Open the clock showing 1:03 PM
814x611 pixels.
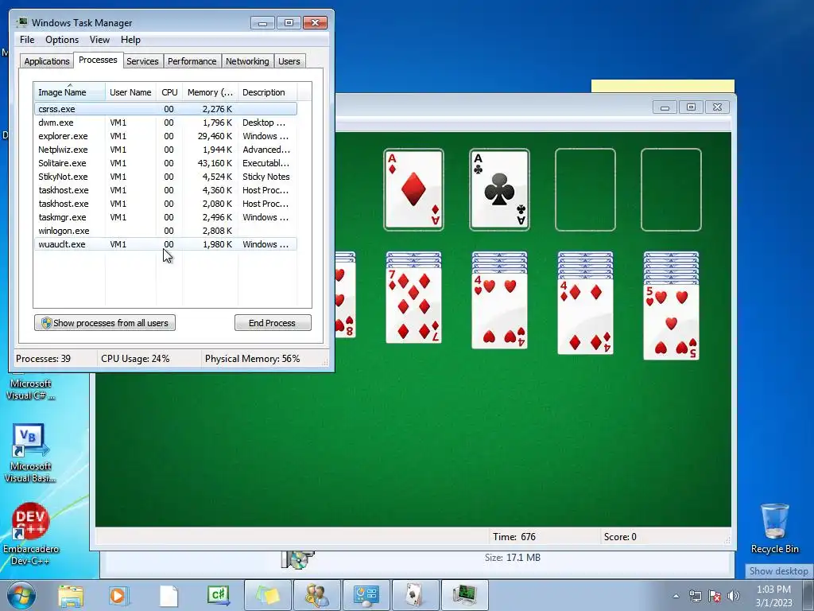tap(773, 596)
